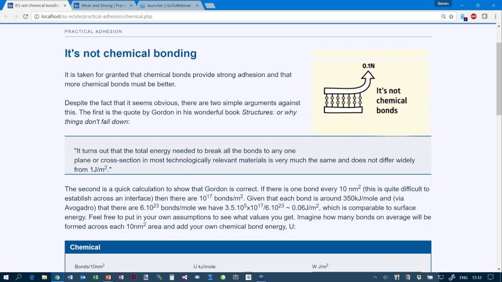
Task: Open Outlook from the taskbar
Action: click(x=83, y=277)
